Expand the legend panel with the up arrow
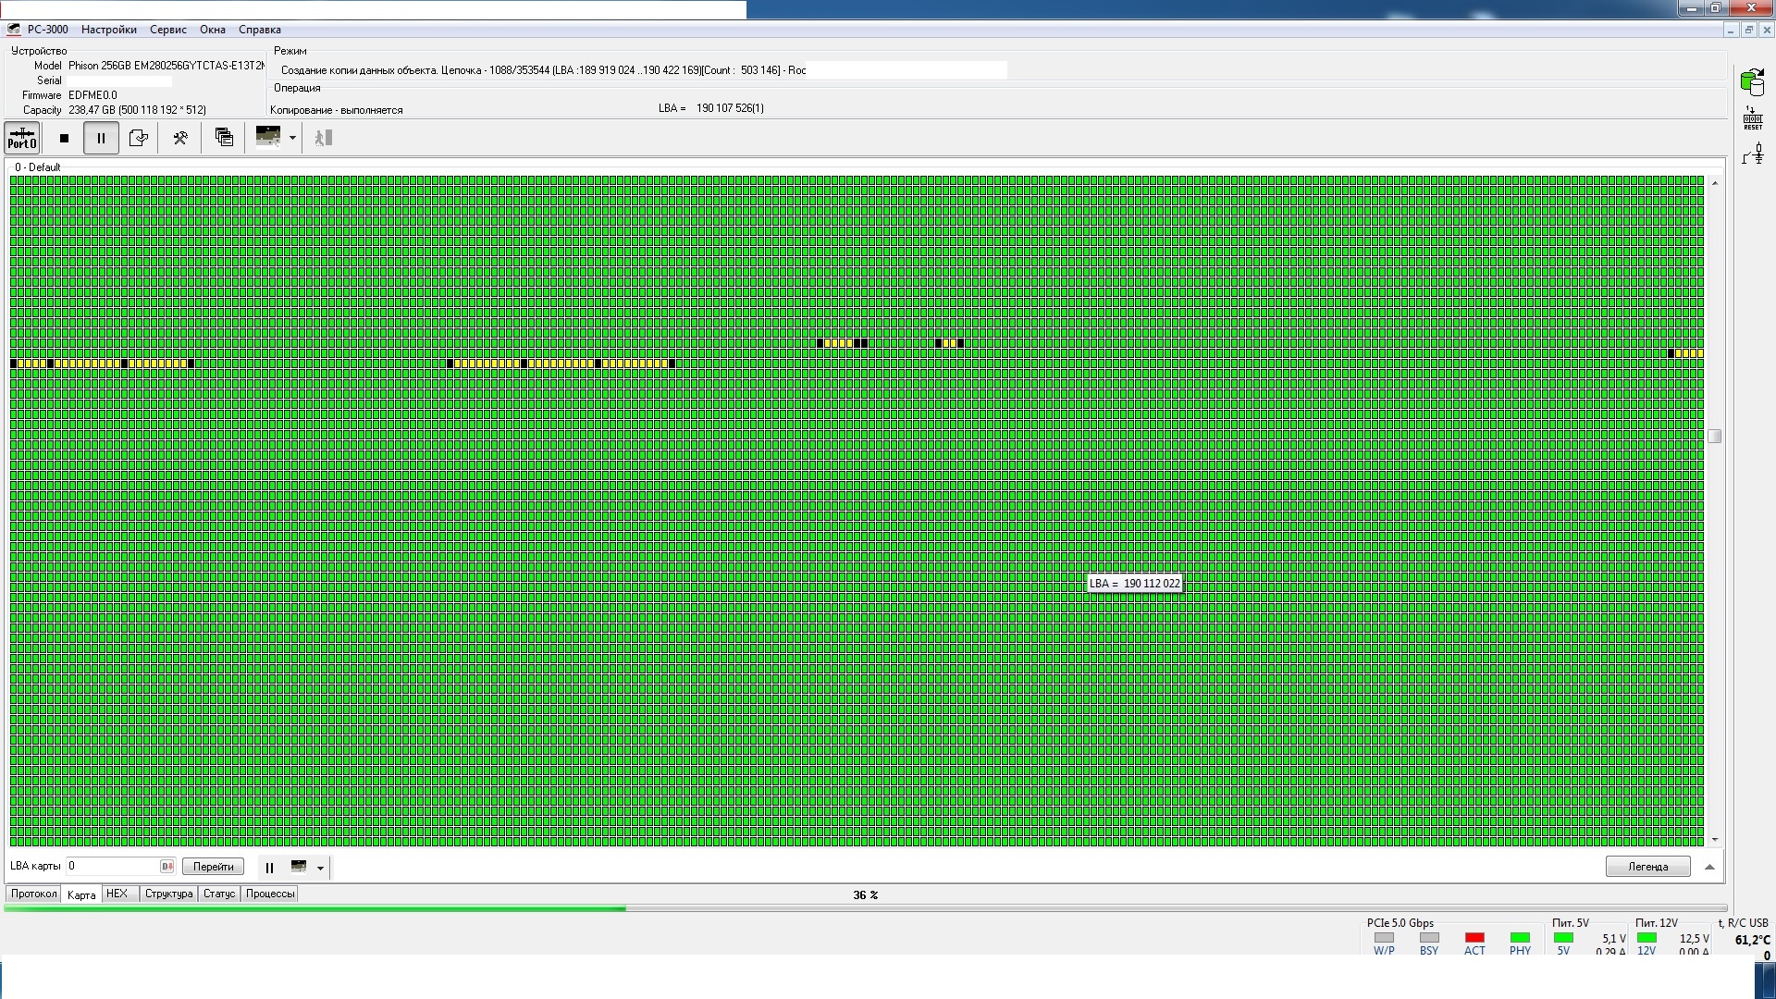The image size is (1776, 999). (x=1709, y=867)
